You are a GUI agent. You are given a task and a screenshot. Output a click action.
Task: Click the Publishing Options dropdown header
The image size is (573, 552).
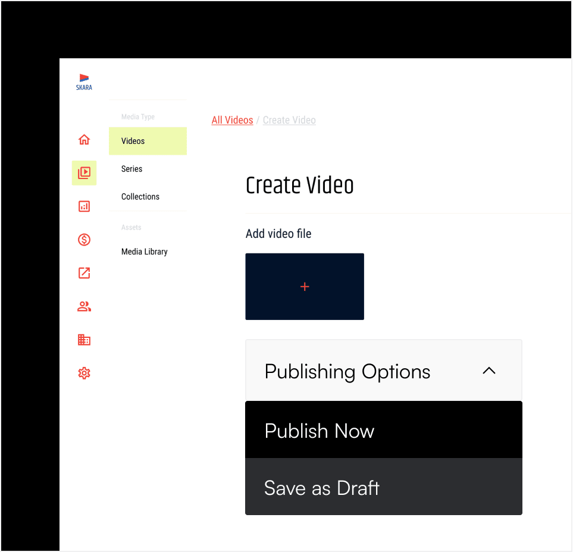[x=384, y=371]
